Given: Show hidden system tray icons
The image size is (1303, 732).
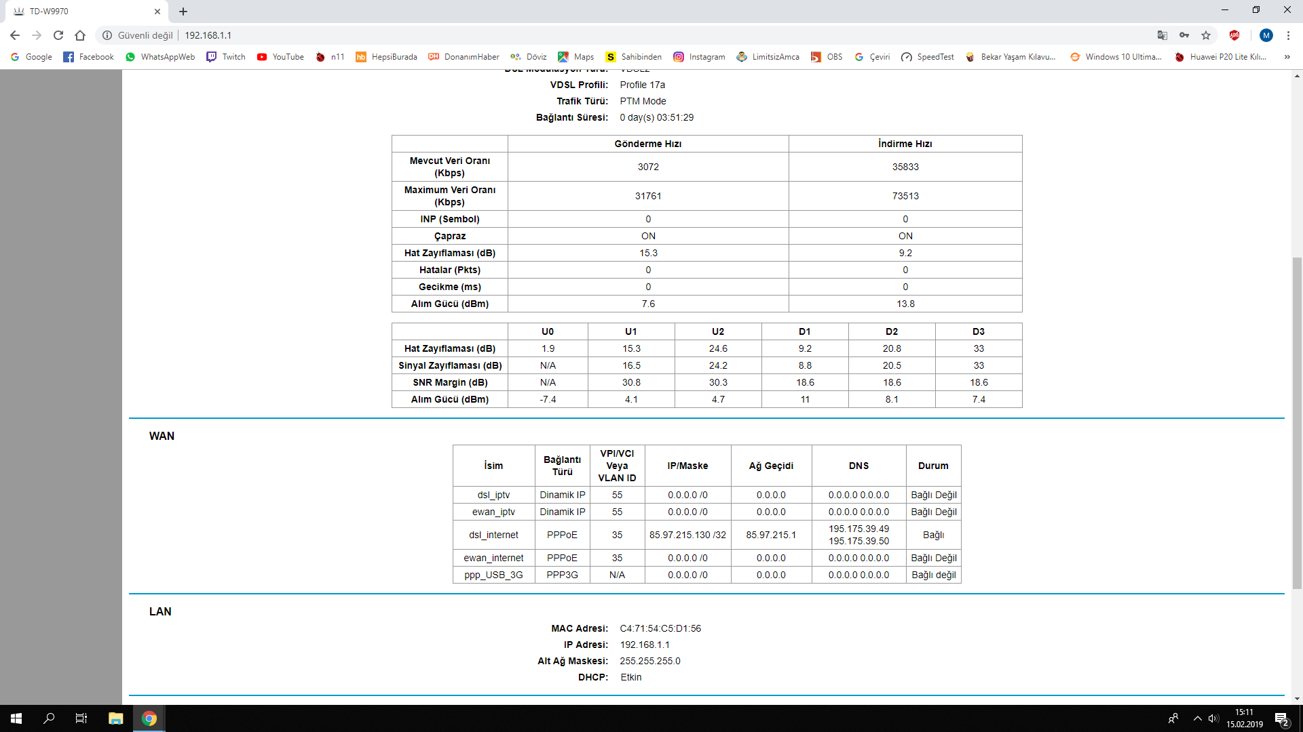Looking at the screenshot, I should point(1197,718).
